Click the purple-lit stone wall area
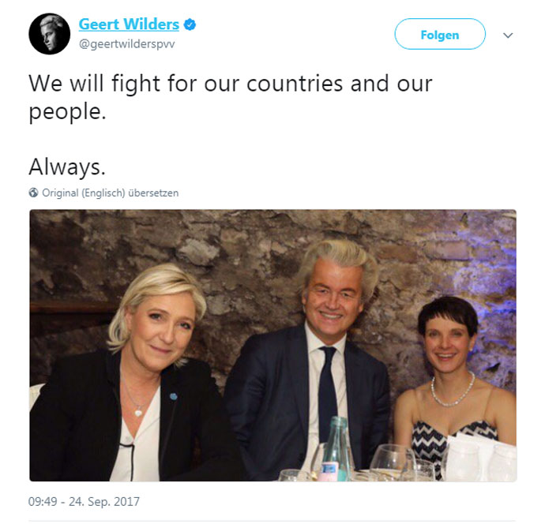 point(487,275)
